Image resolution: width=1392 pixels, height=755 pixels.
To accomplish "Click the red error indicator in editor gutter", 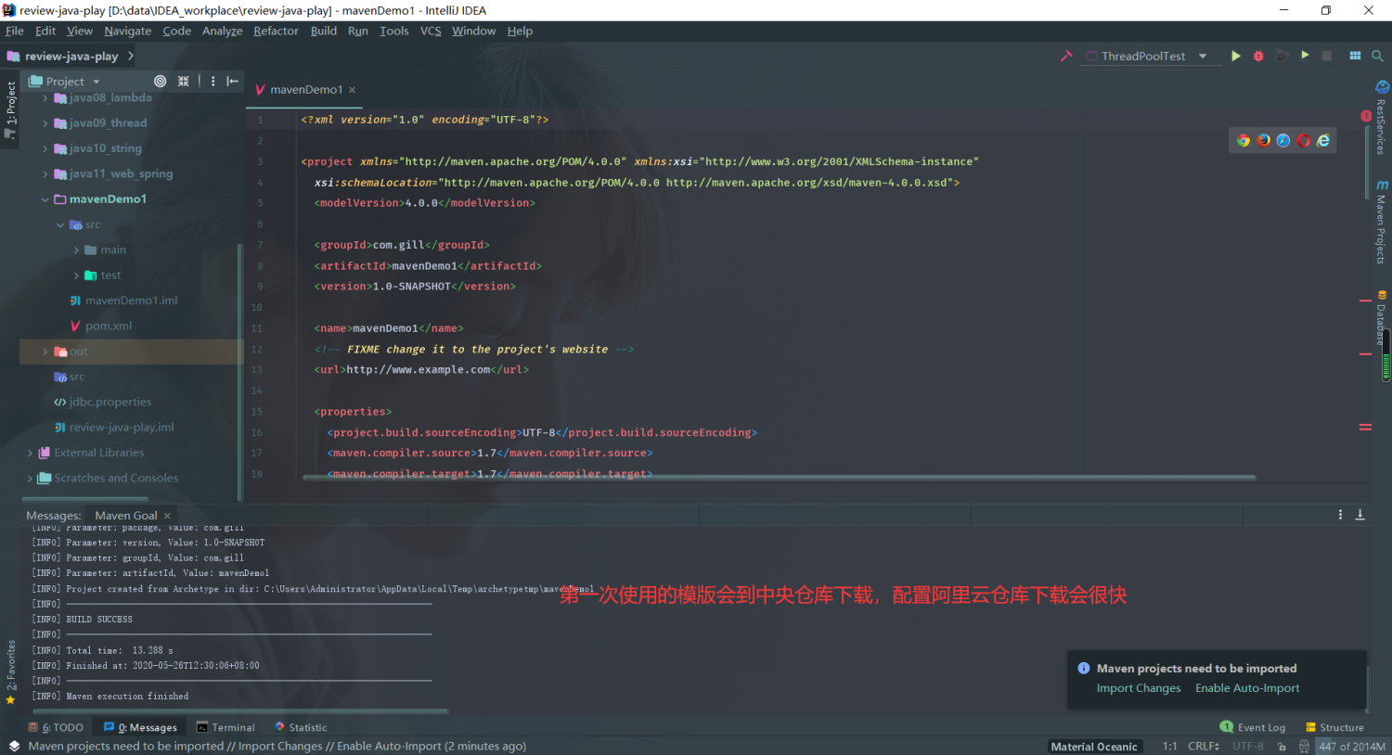I will coord(1366,116).
